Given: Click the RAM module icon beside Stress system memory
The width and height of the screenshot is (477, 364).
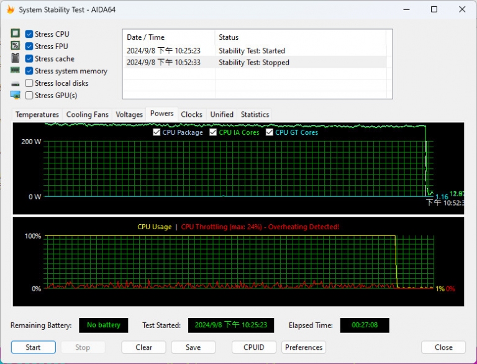Looking at the screenshot, I should pos(15,70).
